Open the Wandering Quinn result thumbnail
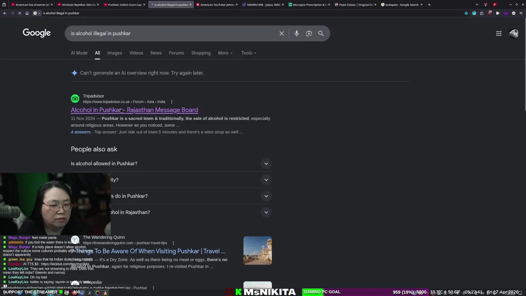 [258, 250]
